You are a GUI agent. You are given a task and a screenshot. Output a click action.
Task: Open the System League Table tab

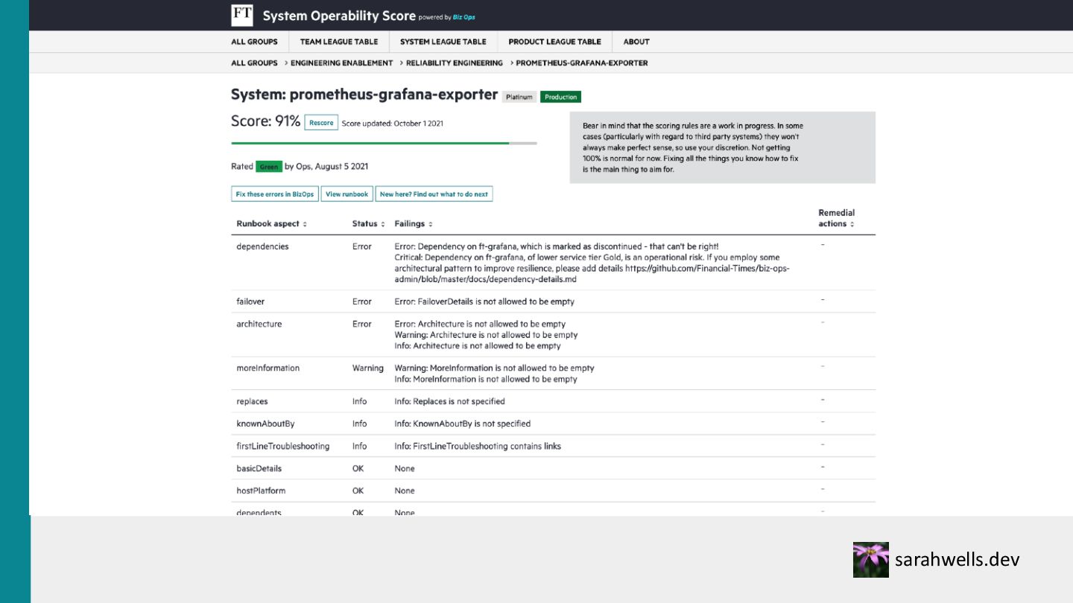pyautogui.click(x=443, y=42)
